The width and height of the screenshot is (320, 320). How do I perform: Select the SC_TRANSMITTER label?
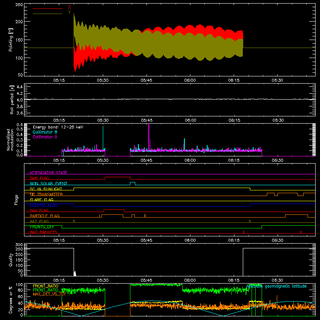pyautogui.click(x=46, y=194)
